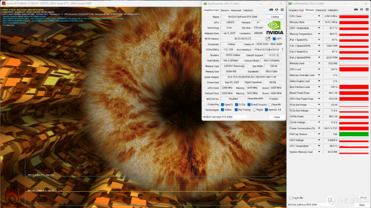The height and width of the screenshot is (208, 371).
Task: Click the BIOS export share icon
Action: coord(268,38)
